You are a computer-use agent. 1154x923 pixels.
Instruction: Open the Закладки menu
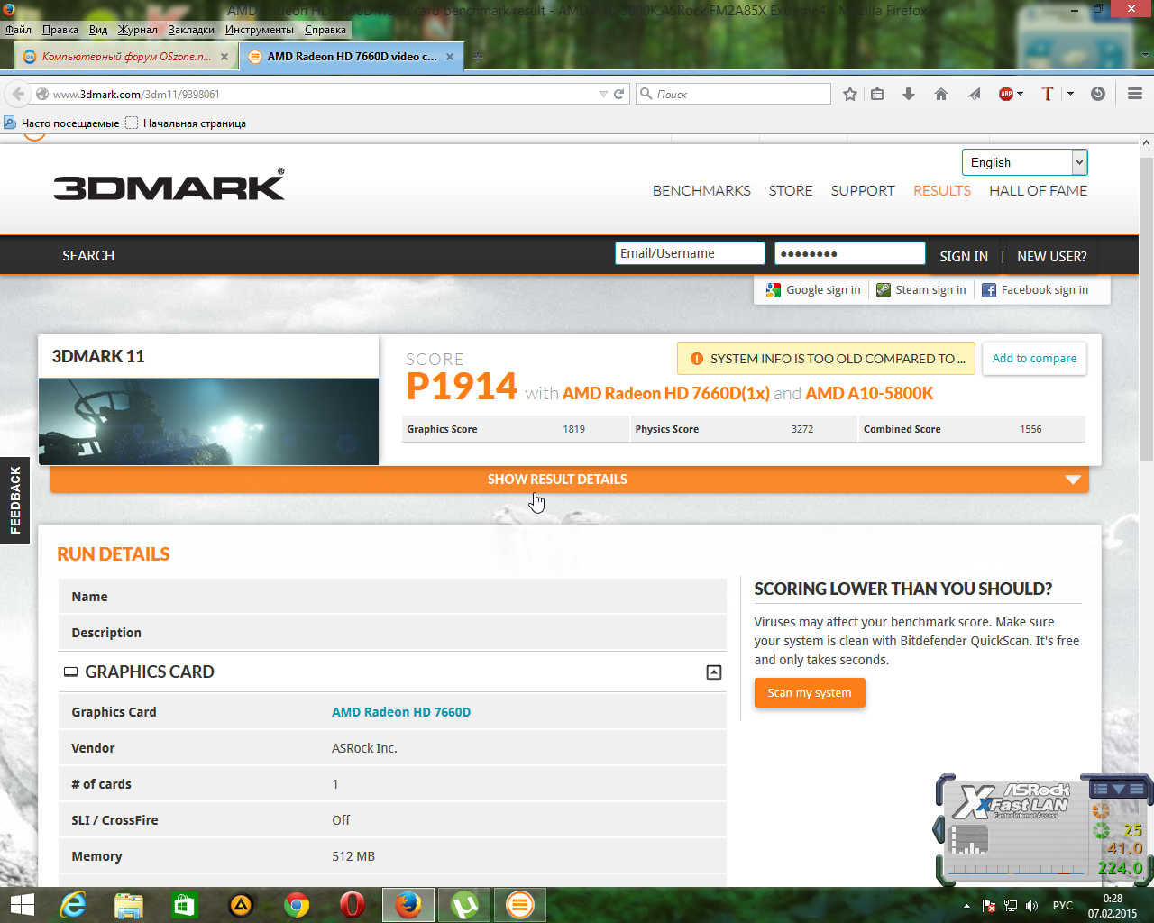[191, 30]
